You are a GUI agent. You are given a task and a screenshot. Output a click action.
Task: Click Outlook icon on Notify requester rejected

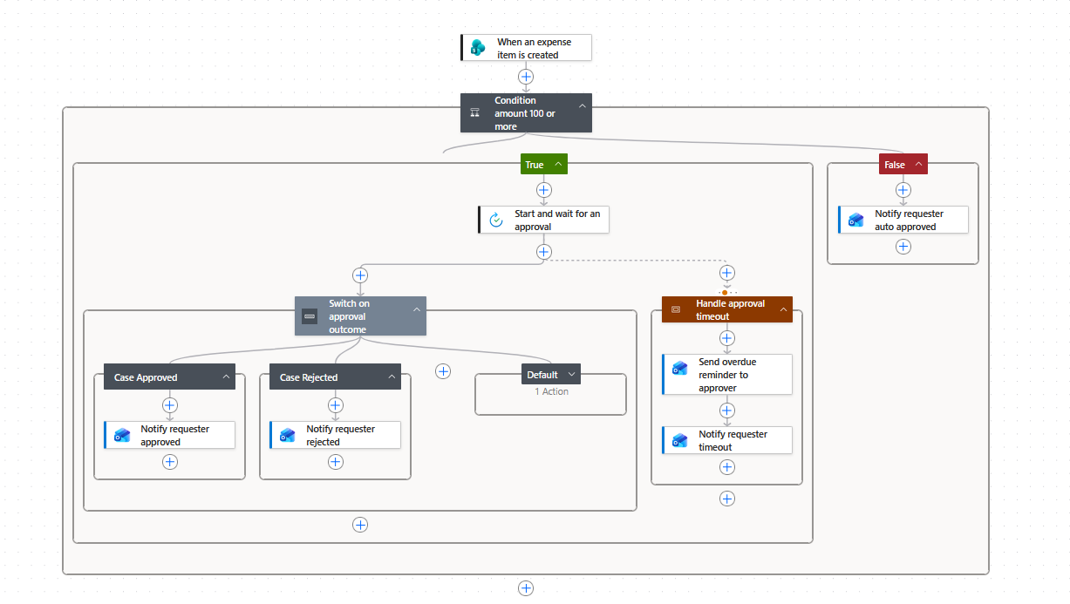click(x=288, y=435)
